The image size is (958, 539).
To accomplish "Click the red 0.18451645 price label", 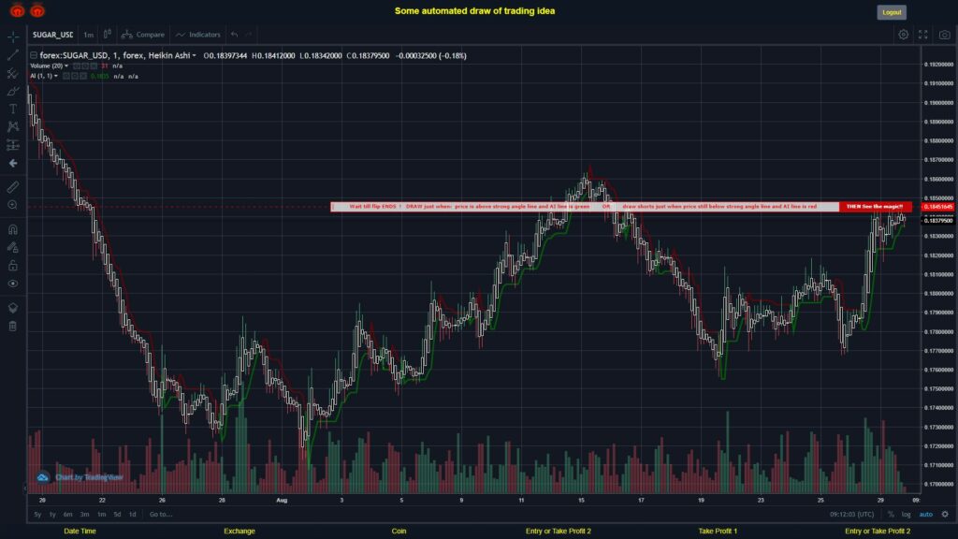I will 938,207.
